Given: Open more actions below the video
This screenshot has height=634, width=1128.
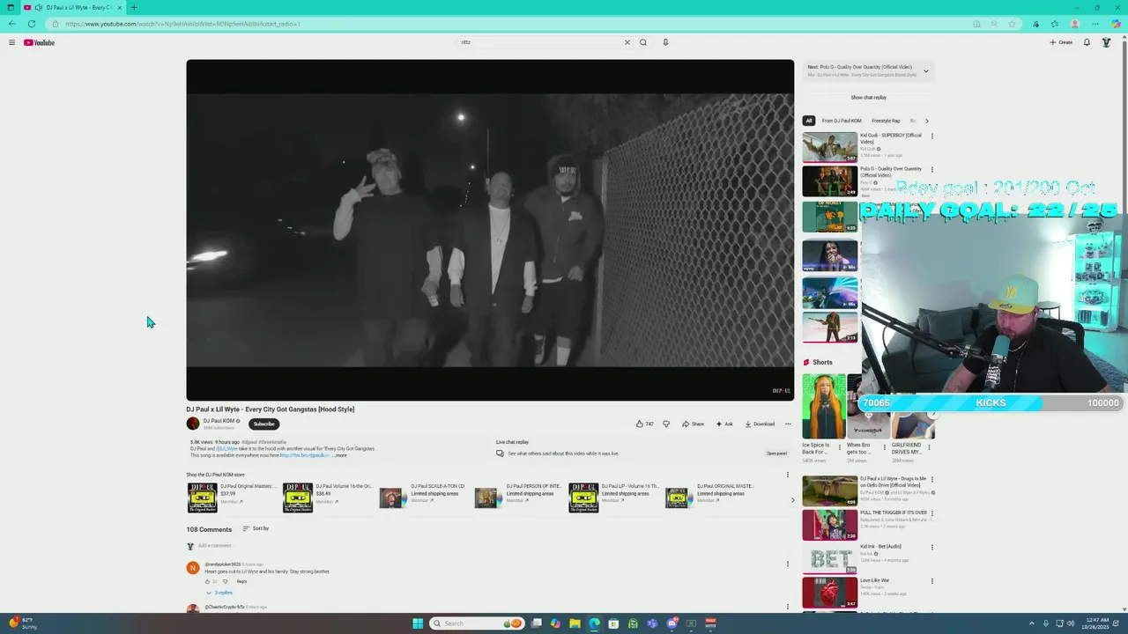Looking at the screenshot, I should click(788, 424).
